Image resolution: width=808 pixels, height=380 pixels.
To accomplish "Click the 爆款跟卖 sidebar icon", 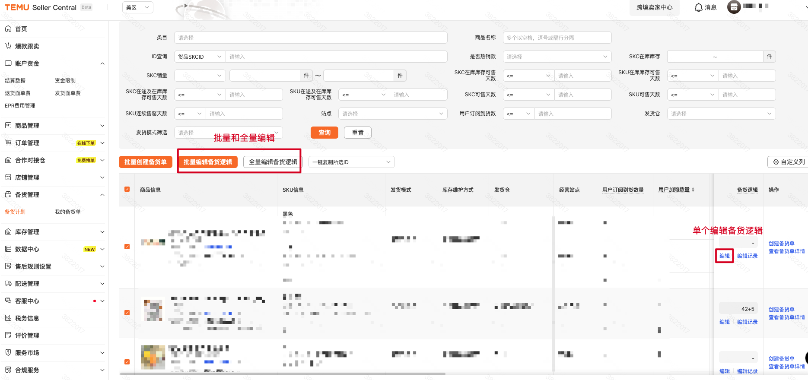I will click(8, 46).
